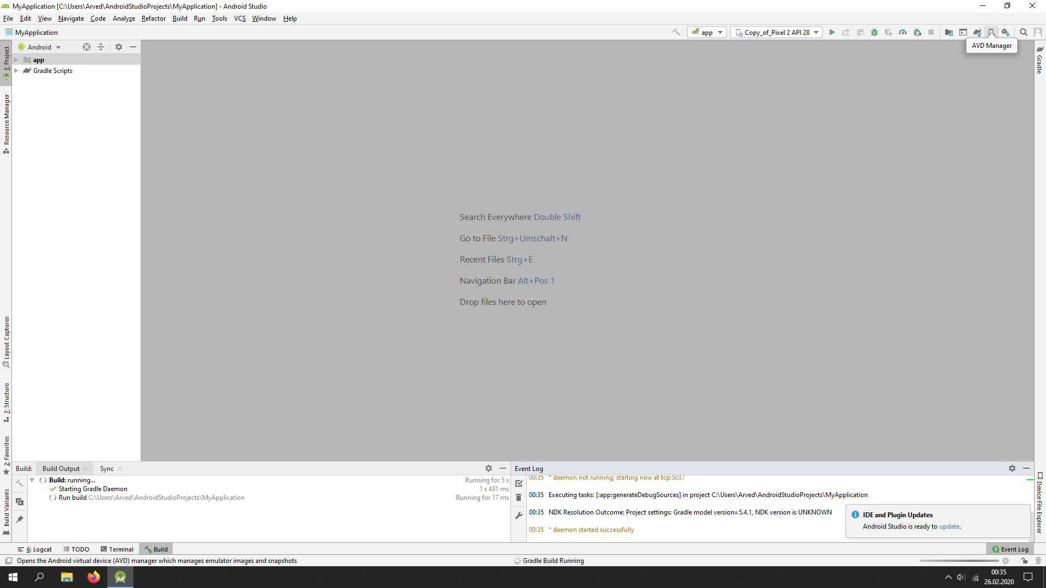Image resolution: width=1046 pixels, height=588 pixels.
Task: Expand the Gradle Scripts node
Action: click(16, 70)
